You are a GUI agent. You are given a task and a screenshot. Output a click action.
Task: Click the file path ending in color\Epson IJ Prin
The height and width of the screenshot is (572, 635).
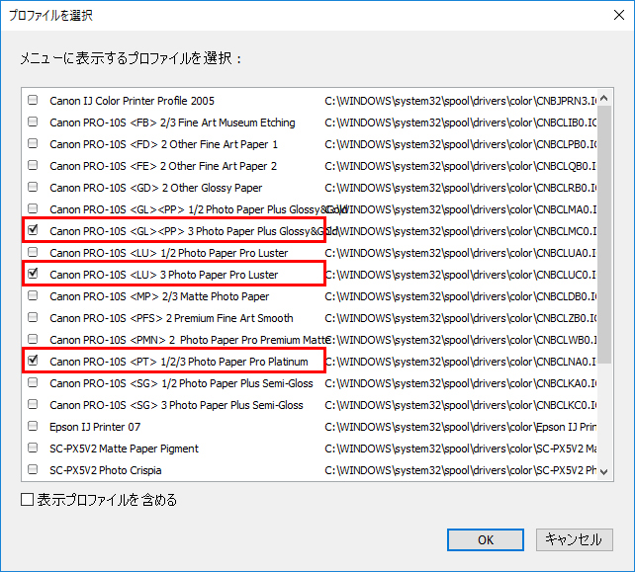[461, 427]
